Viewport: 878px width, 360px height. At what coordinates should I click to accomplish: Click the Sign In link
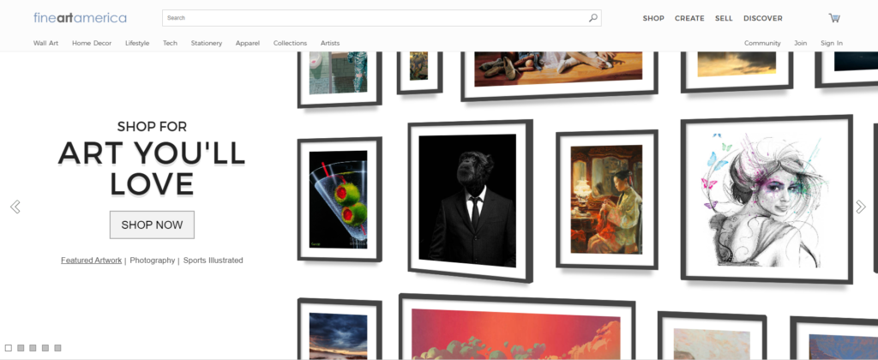coord(832,43)
